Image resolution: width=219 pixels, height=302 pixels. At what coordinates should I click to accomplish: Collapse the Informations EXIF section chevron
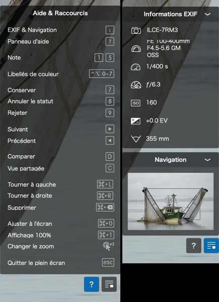click(207, 14)
